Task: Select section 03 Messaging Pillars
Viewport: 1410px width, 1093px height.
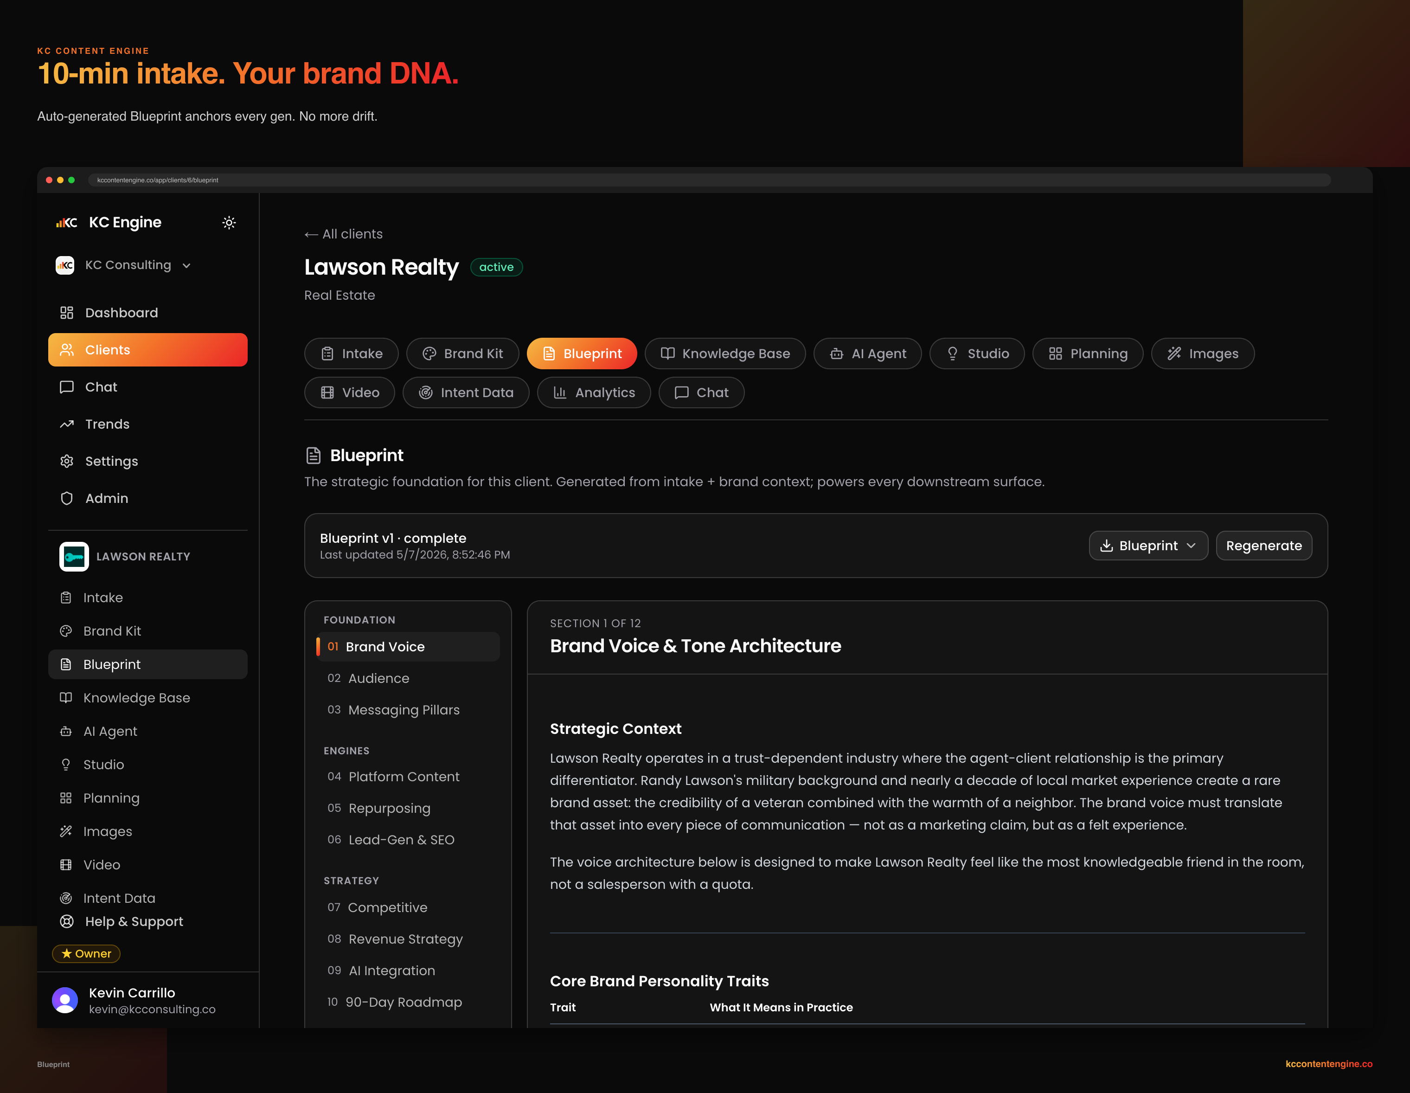Action: (407, 710)
